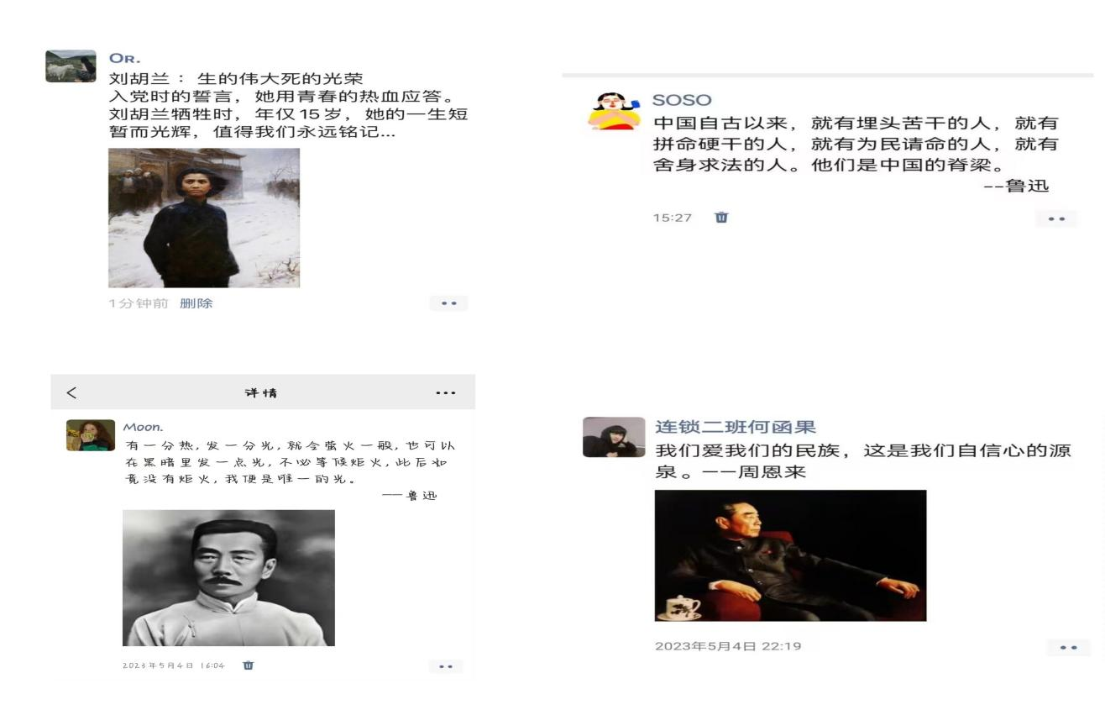Open comment options on the Or. post
The height and width of the screenshot is (710, 1105).
[x=449, y=303]
